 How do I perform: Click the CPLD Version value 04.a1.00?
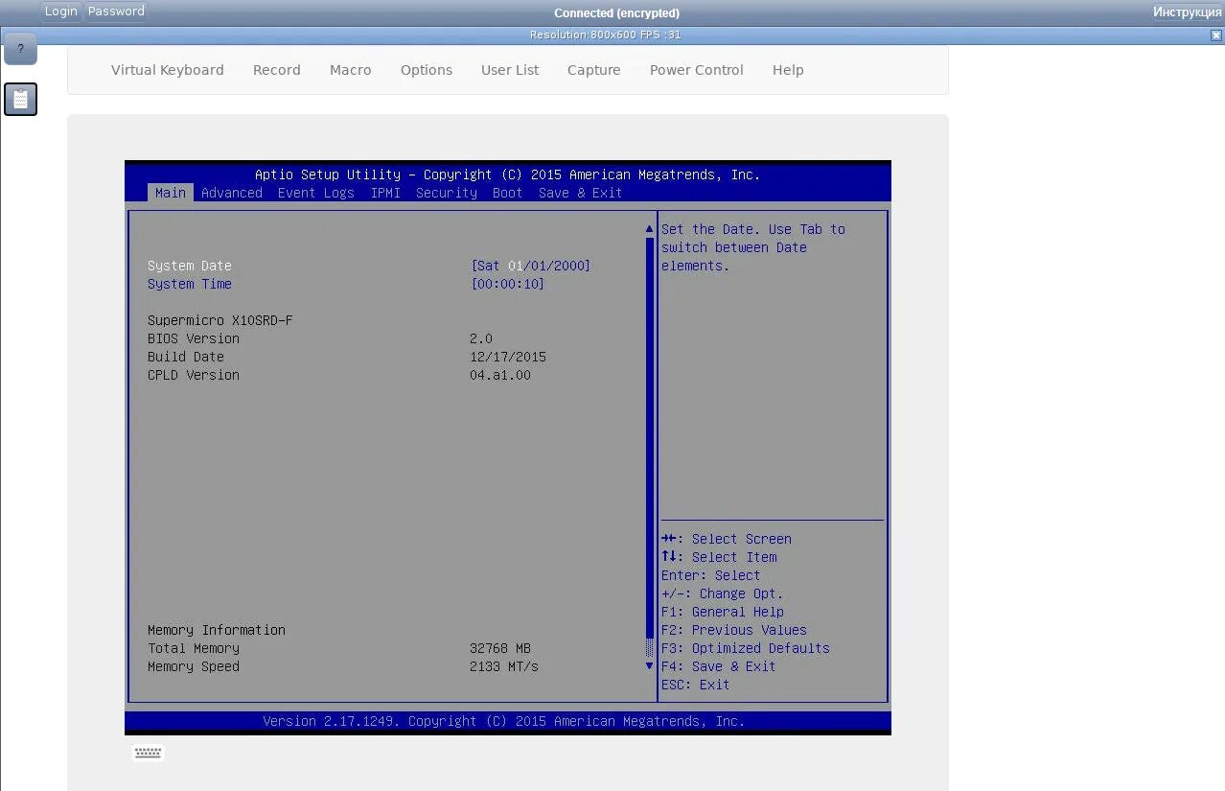click(x=500, y=375)
